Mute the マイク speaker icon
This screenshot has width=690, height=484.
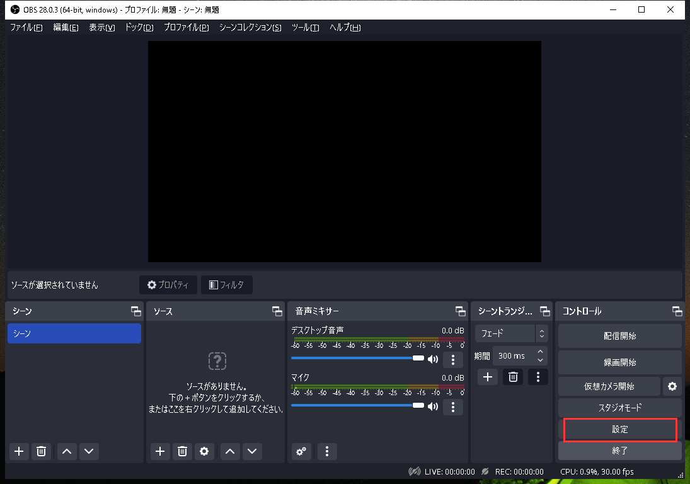coord(433,406)
